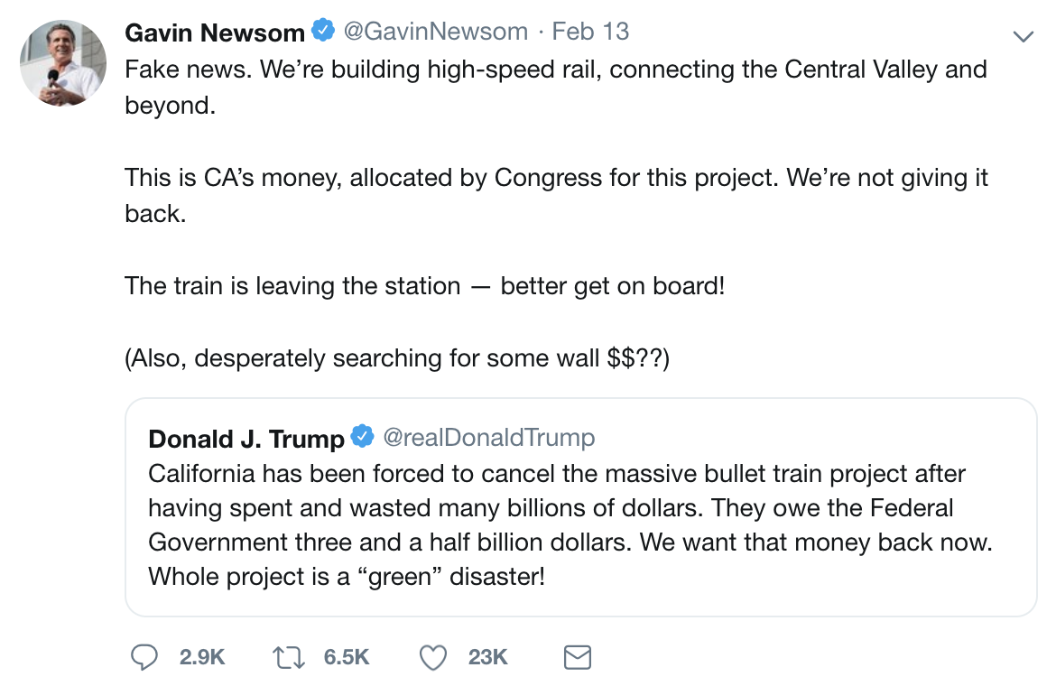Screen dimensions: 1056x686
Task: Click the Donald J. Trump display name
Action: click(x=245, y=439)
